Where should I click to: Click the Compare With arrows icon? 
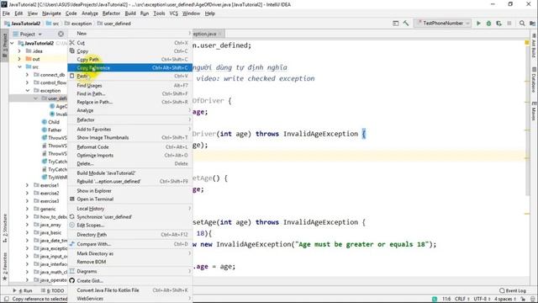pyautogui.click(x=72, y=244)
